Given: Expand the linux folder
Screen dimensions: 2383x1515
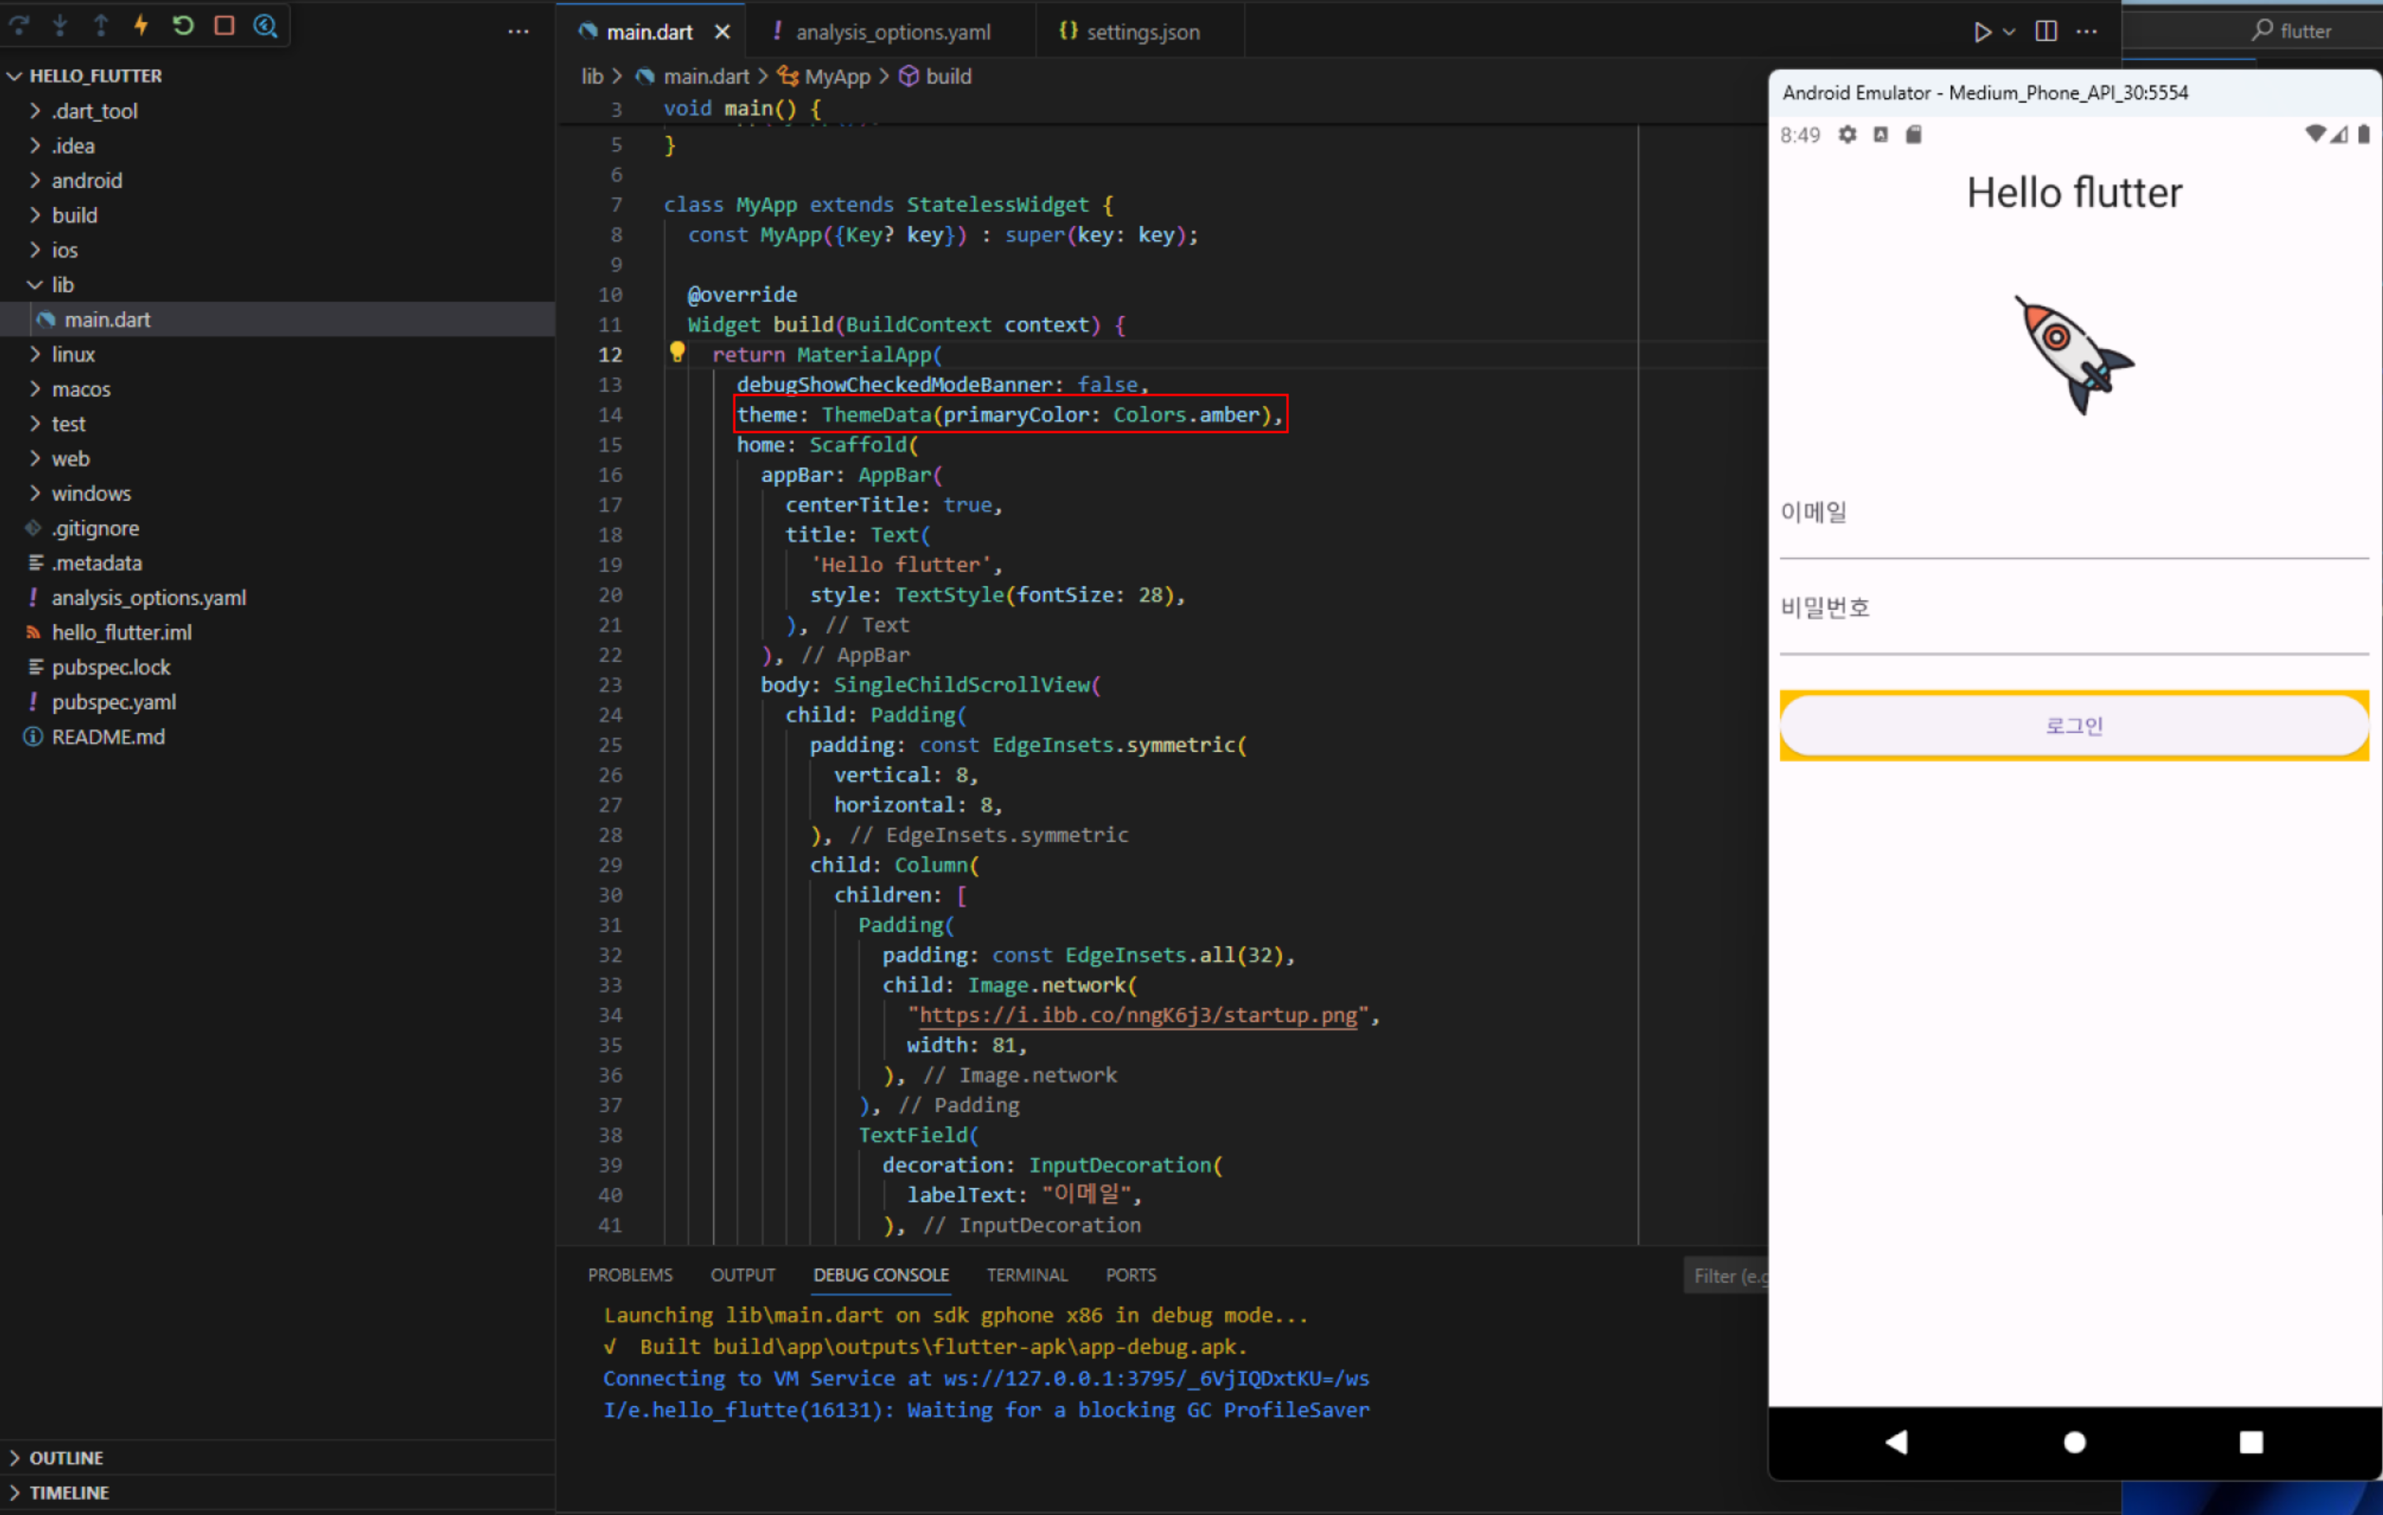Looking at the screenshot, I should [35, 354].
